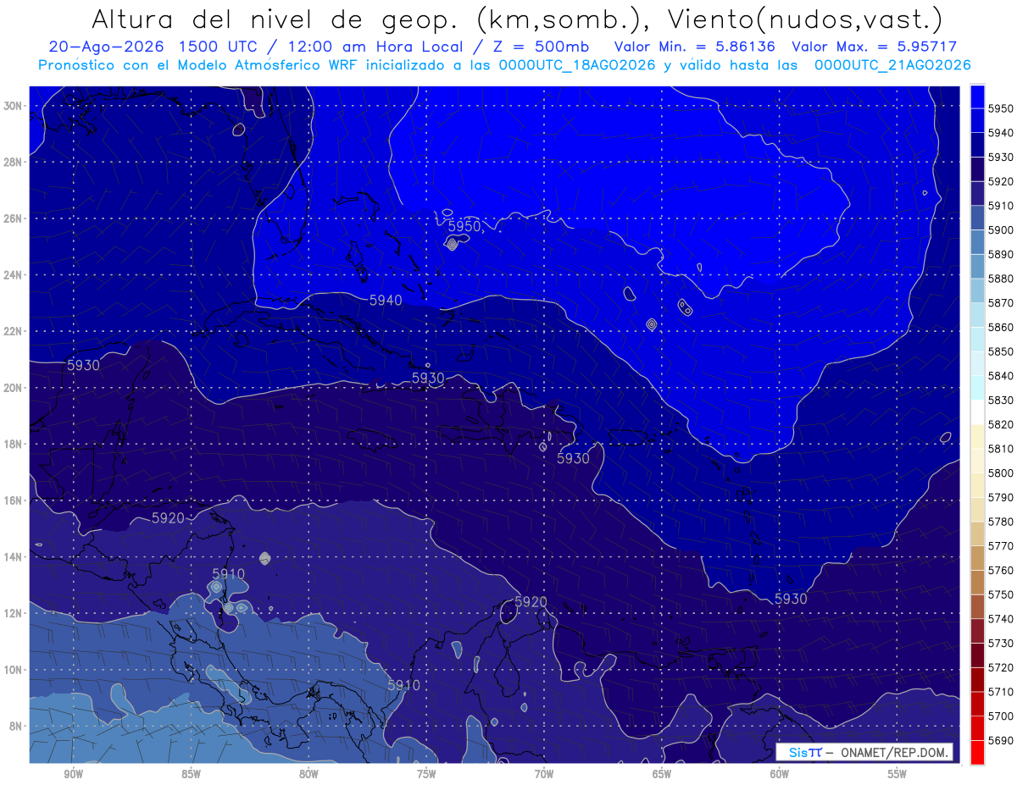Viewport: 1017px width, 785px height.
Task: Click the '5950' contour label on the map
Action: click(x=464, y=227)
